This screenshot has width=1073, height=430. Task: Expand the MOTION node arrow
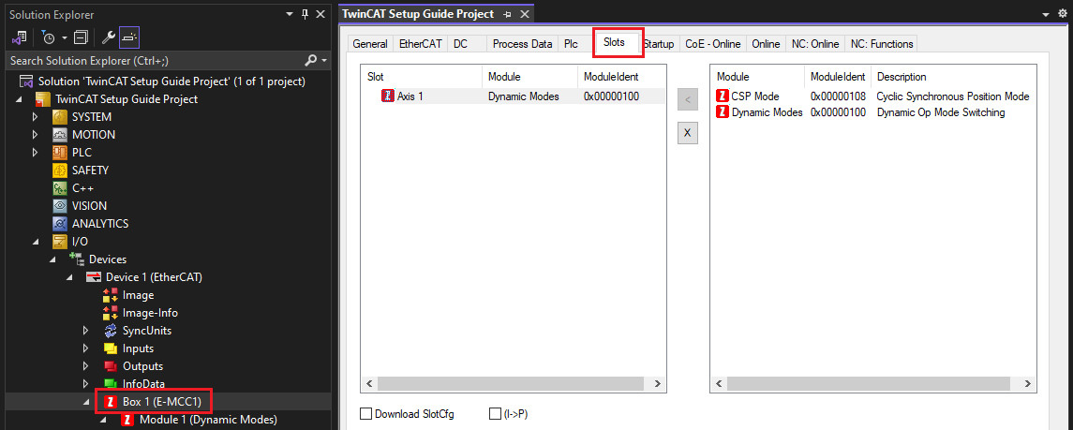[x=36, y=135]
